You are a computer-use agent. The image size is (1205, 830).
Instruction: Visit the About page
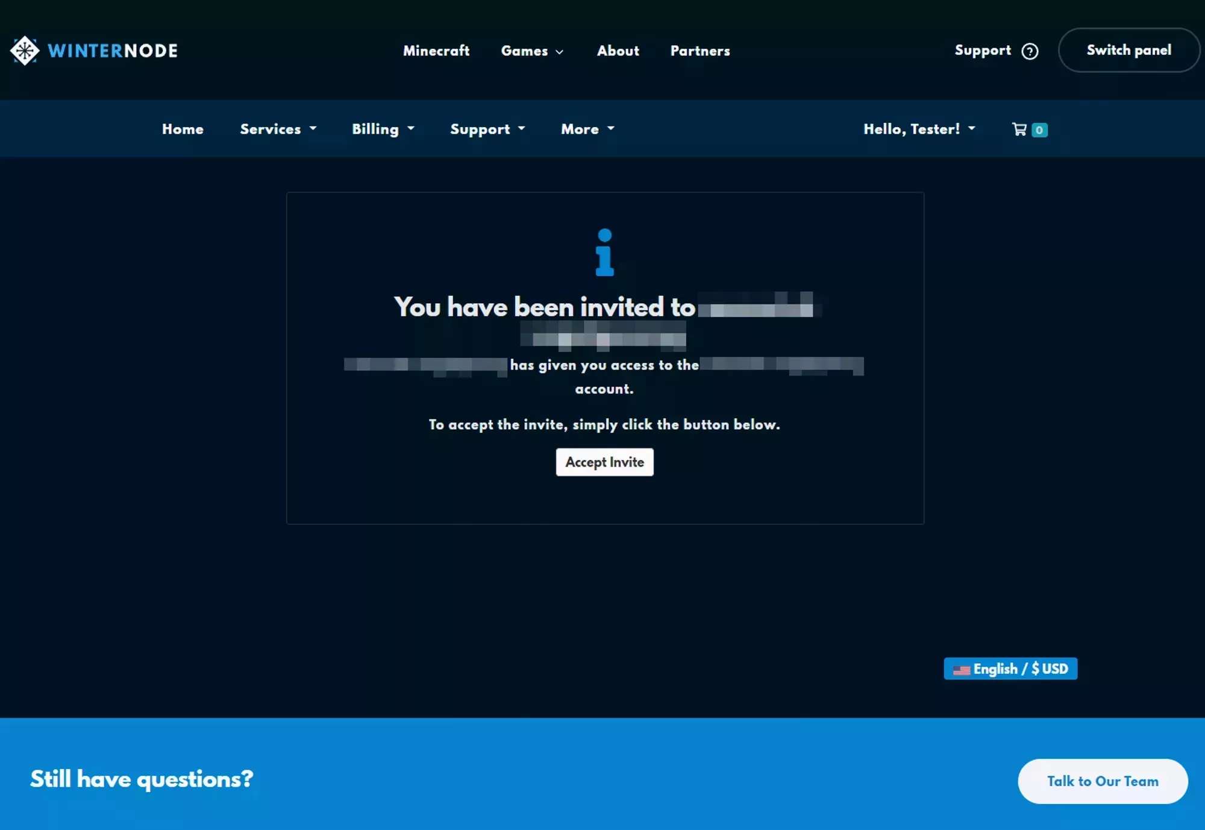point(618,51)
